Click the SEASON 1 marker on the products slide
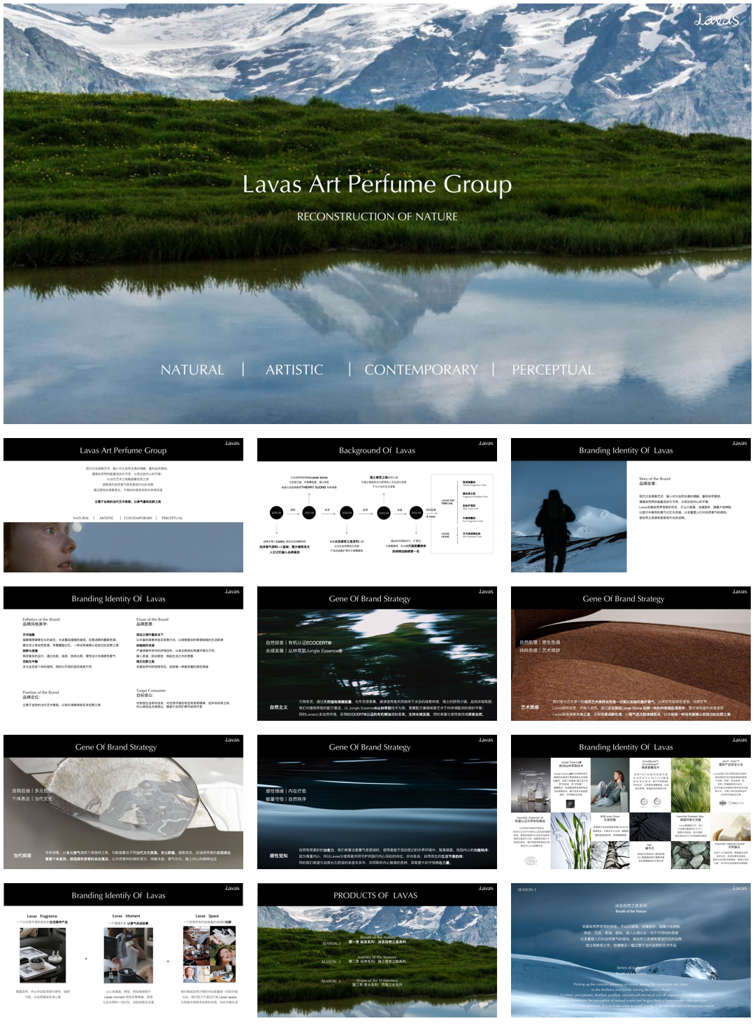This screenshot has height=1035, width=755. 331,943
